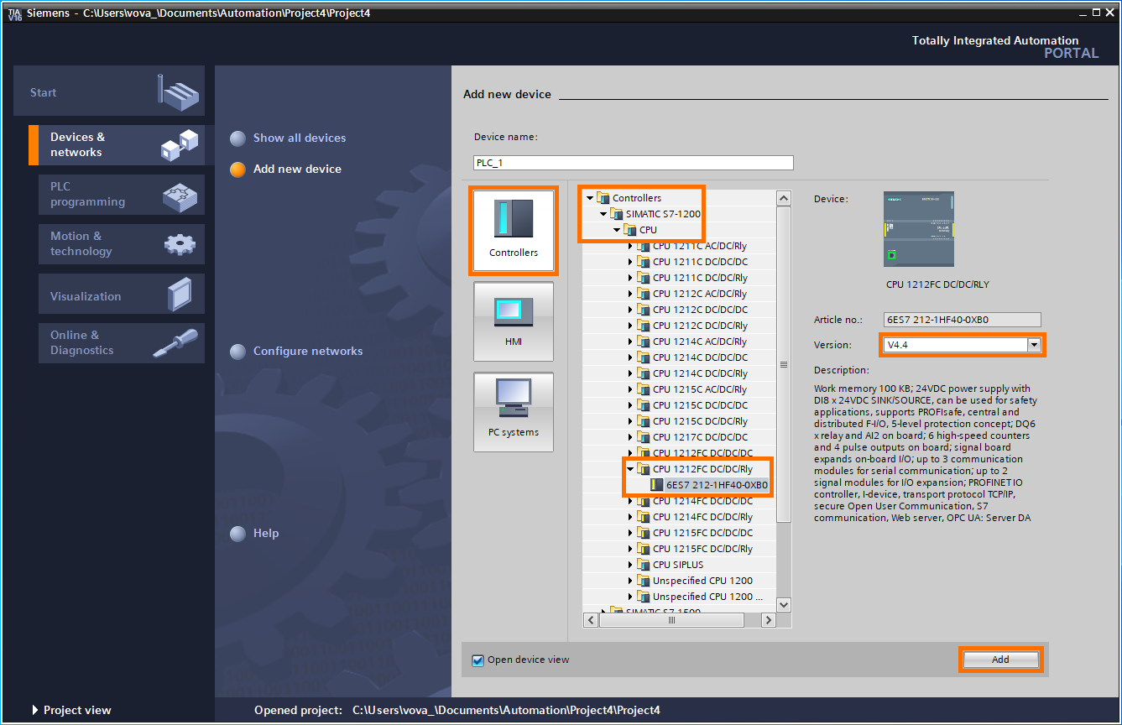Open the Visualization portal

tap(122, 295)
